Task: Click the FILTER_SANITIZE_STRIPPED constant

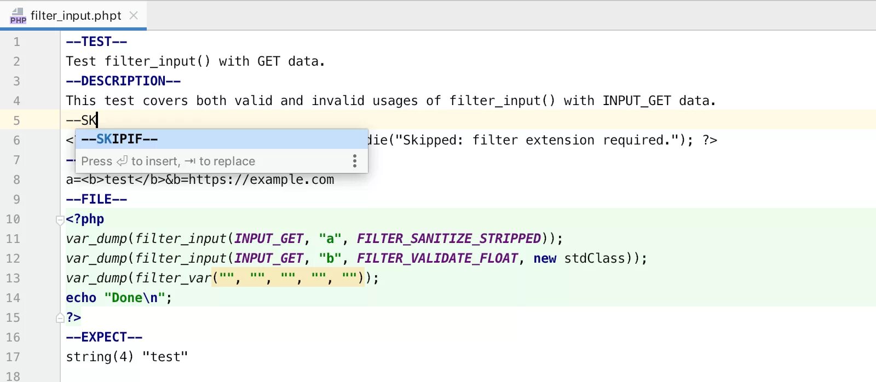Action: (x=449, y=239)
